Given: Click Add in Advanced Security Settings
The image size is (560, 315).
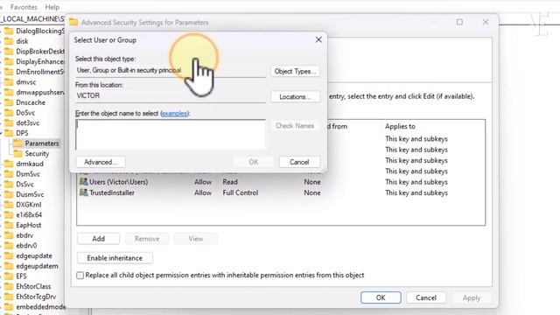Looking at the screenshot, I should pos(99,239).
